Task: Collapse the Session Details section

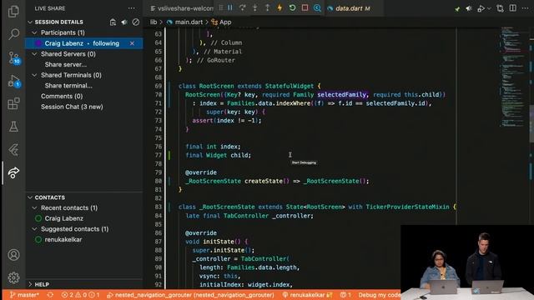Action: (x=30, y=22)
